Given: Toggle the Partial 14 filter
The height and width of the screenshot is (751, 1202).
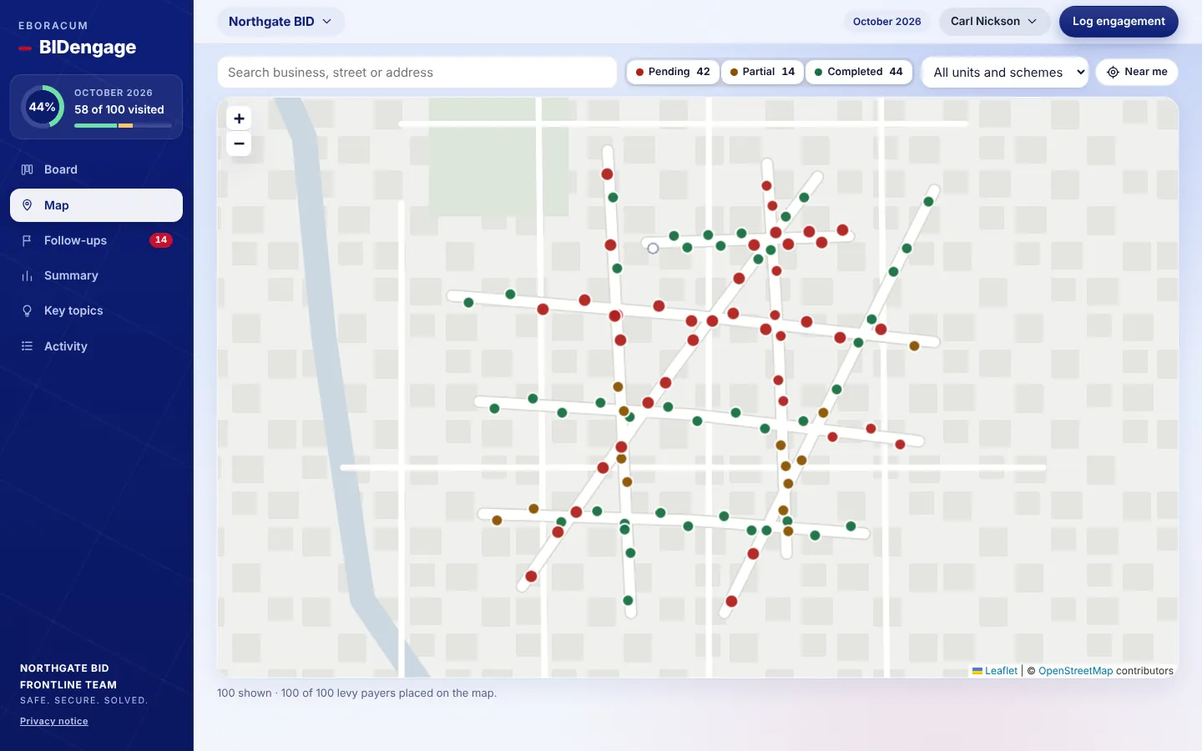Looking at the screenshot, I should (x=762, y=72).
